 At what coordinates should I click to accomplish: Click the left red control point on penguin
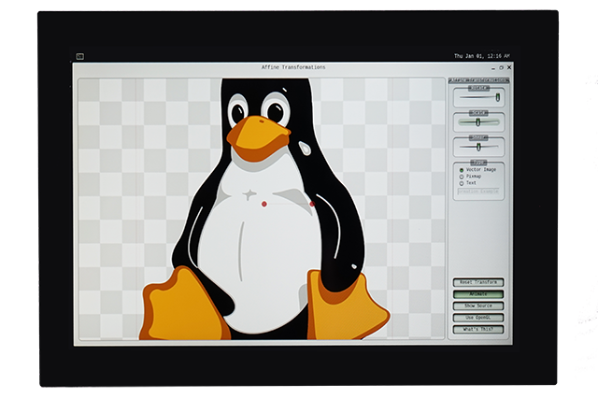tap(263, 205)
